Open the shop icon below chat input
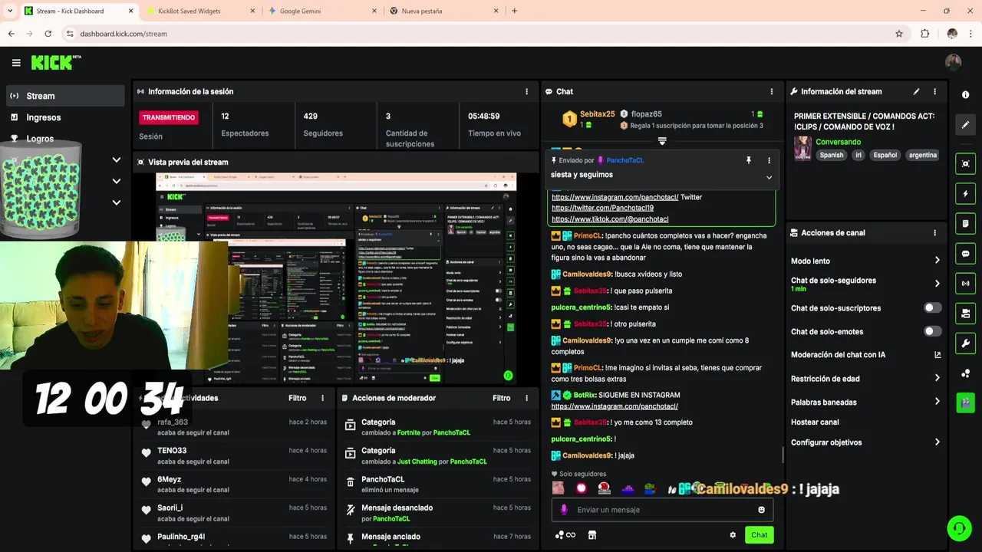 point(592,535)
